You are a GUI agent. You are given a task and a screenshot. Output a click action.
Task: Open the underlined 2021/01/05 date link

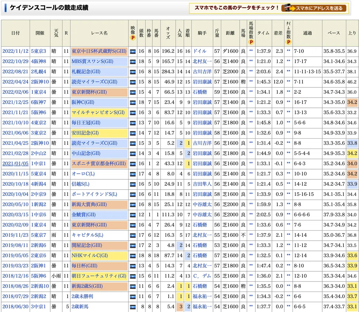pos(16,163)
